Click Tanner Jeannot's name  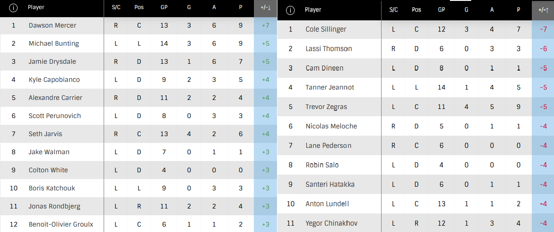coord(330,87)
